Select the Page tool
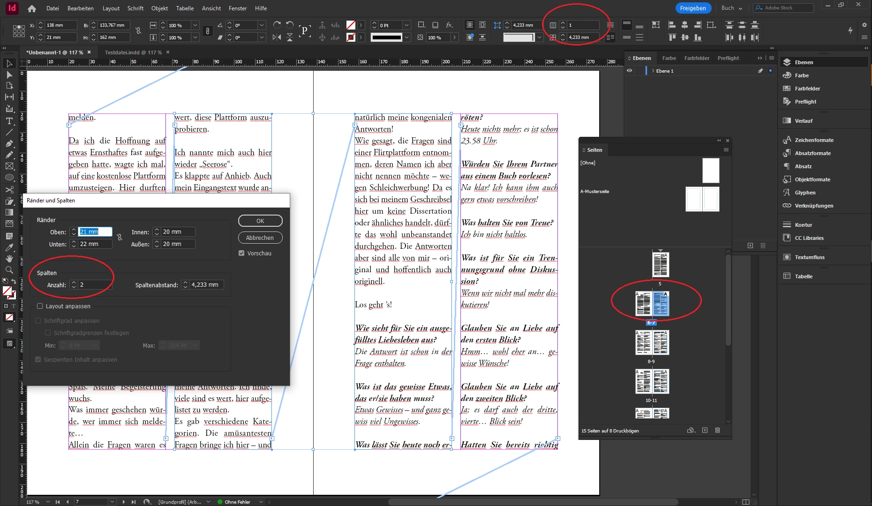This screenshot has width=872, height=506. pos(9,86)
